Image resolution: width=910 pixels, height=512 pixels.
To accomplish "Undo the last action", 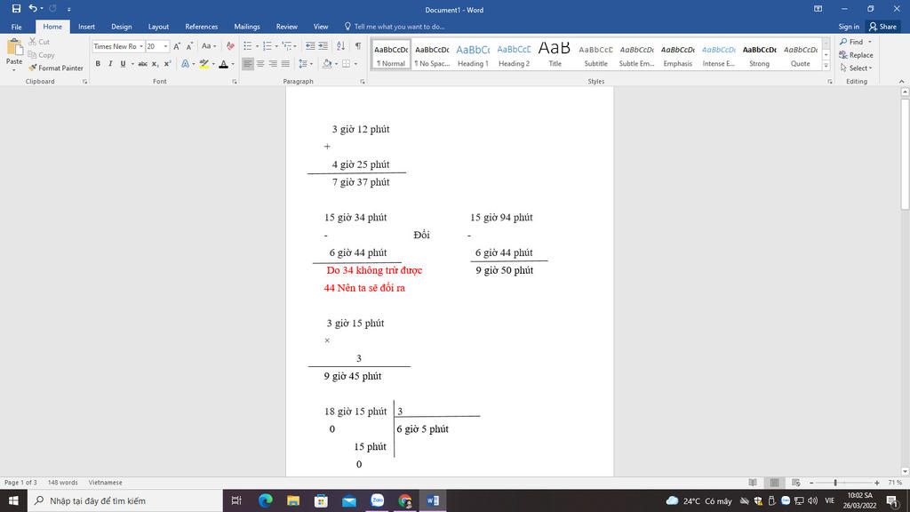I will [x=33, y=9].
